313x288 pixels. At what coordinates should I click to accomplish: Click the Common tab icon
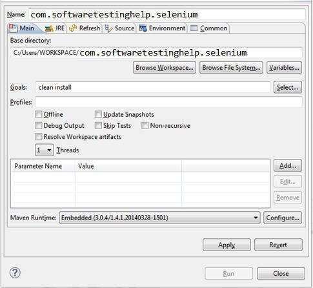pos(194,28)
